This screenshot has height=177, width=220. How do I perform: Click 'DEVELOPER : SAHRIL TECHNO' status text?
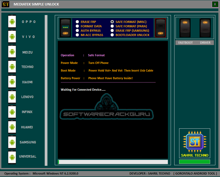[x=150, y=173]
